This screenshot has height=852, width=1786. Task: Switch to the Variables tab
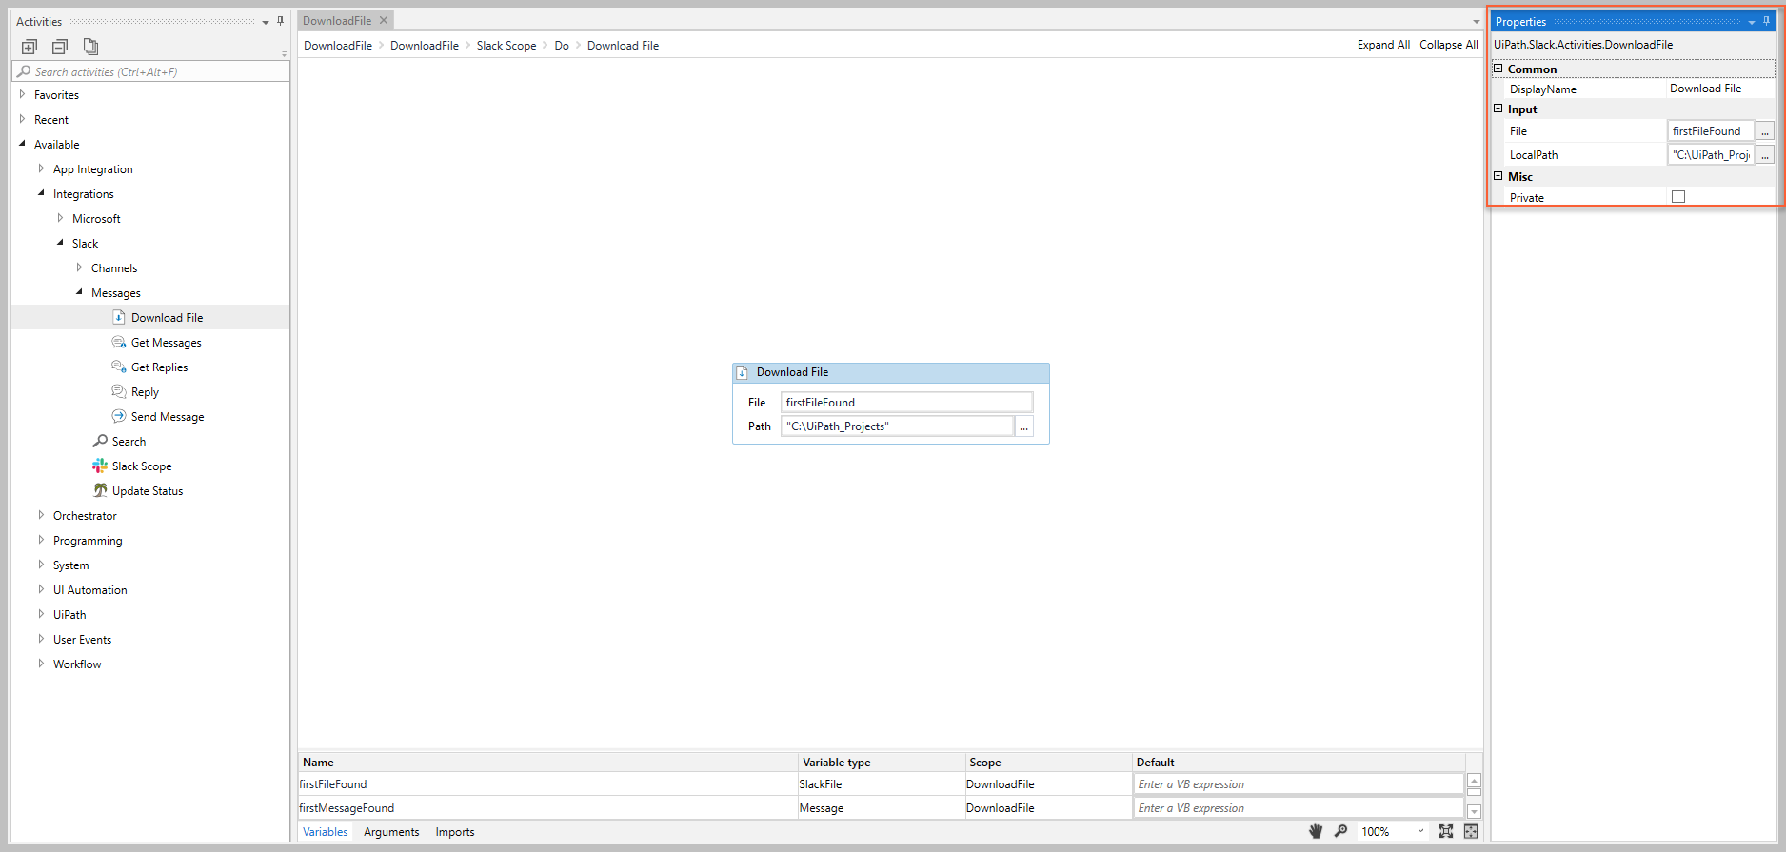click(325, 831)
